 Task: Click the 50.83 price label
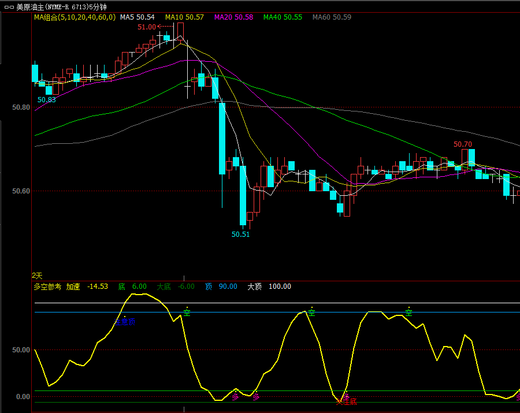[47, 100]
